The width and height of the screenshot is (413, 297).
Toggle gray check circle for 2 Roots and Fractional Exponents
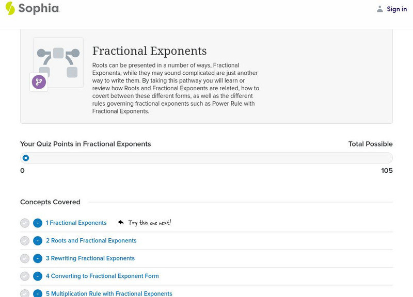point(25,241)
